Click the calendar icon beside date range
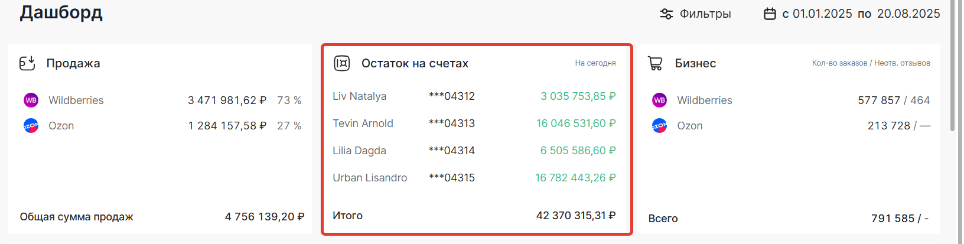 [770, 14]
